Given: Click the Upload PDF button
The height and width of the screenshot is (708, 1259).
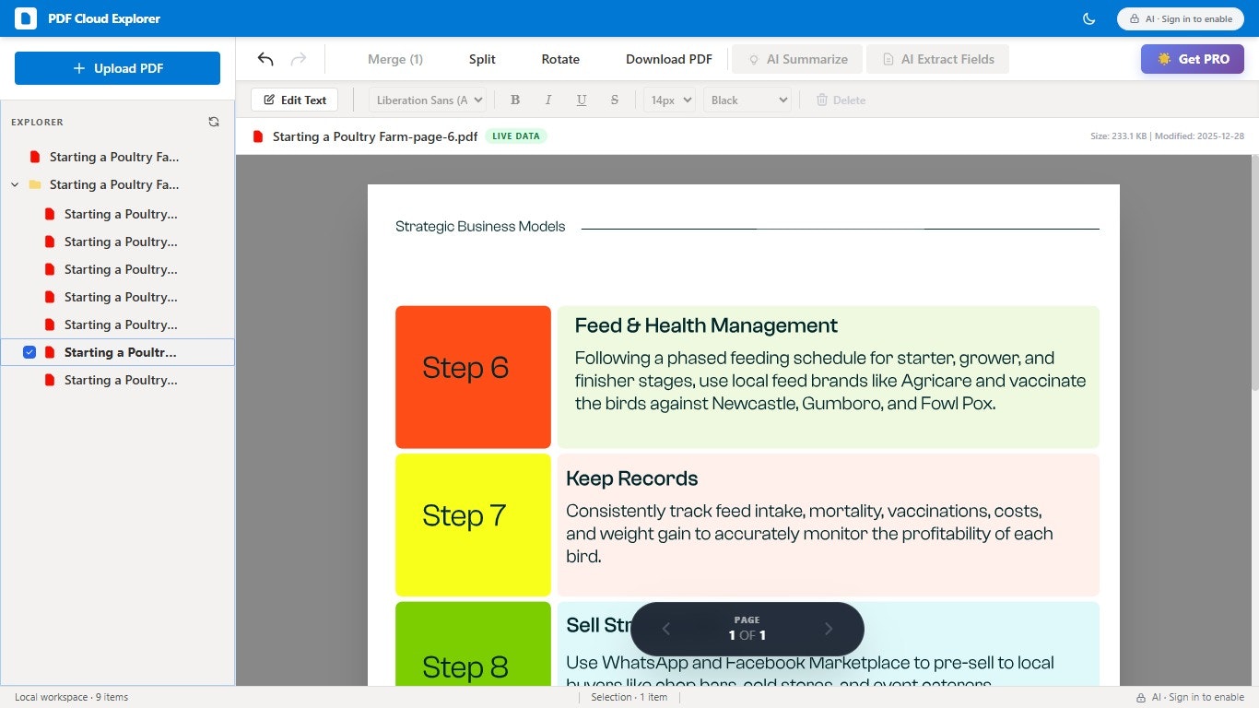Looking at the screenshot, I should (x=117, y=68).
